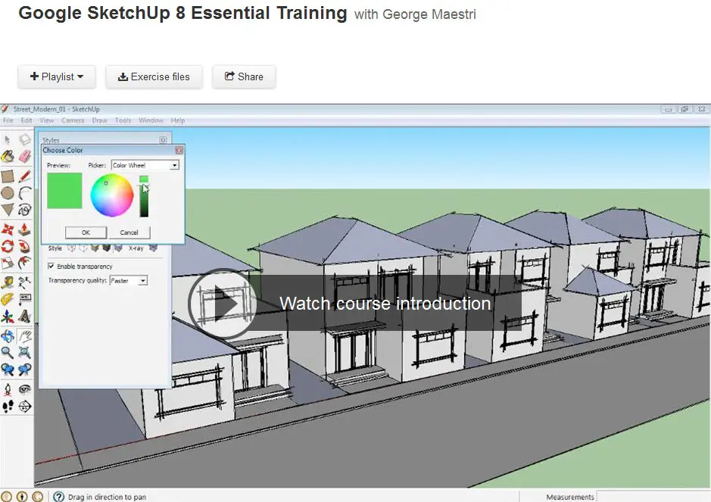Choose the Walk footprints tool
Image resolution: width=711 pixels, height=502 pixels.
(x=8, y=407)
